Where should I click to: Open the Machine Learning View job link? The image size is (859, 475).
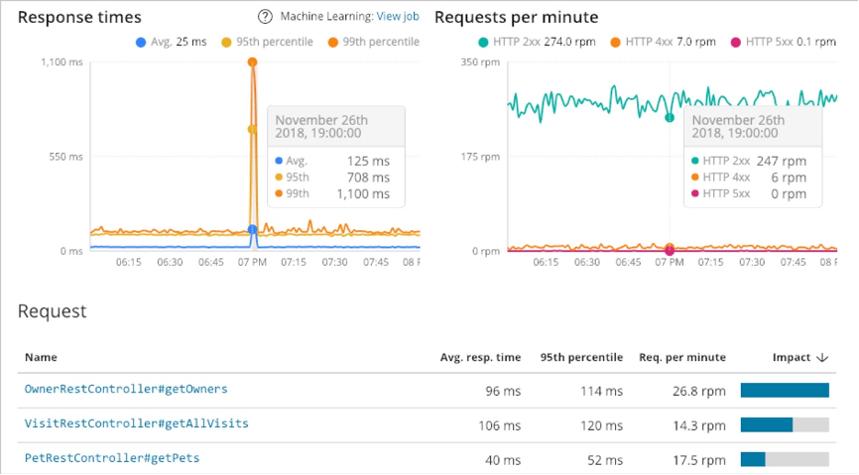pyautogui.click(x=398, y=17)
